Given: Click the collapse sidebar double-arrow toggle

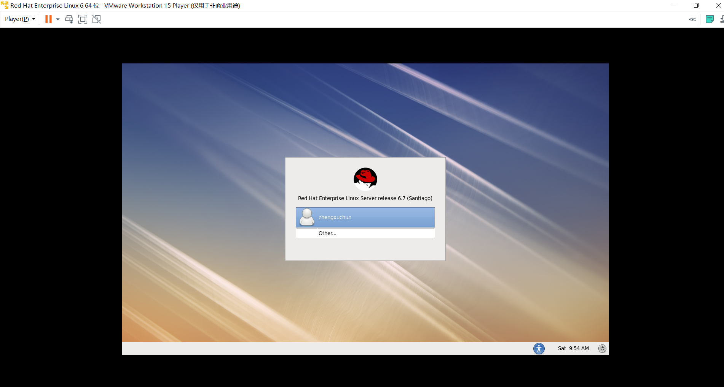Looking at the screenshot, I should tap(692, 19).
